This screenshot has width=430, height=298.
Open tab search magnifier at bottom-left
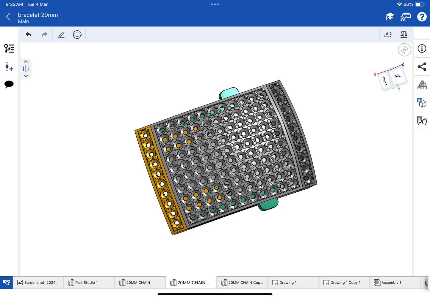[x=6, y=283]
